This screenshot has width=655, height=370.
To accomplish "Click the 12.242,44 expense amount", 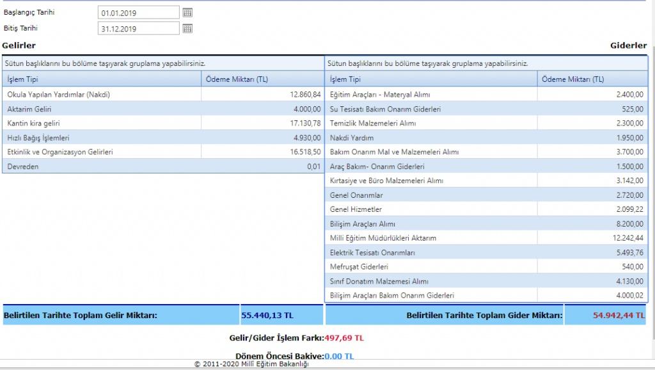I will 628,238.
